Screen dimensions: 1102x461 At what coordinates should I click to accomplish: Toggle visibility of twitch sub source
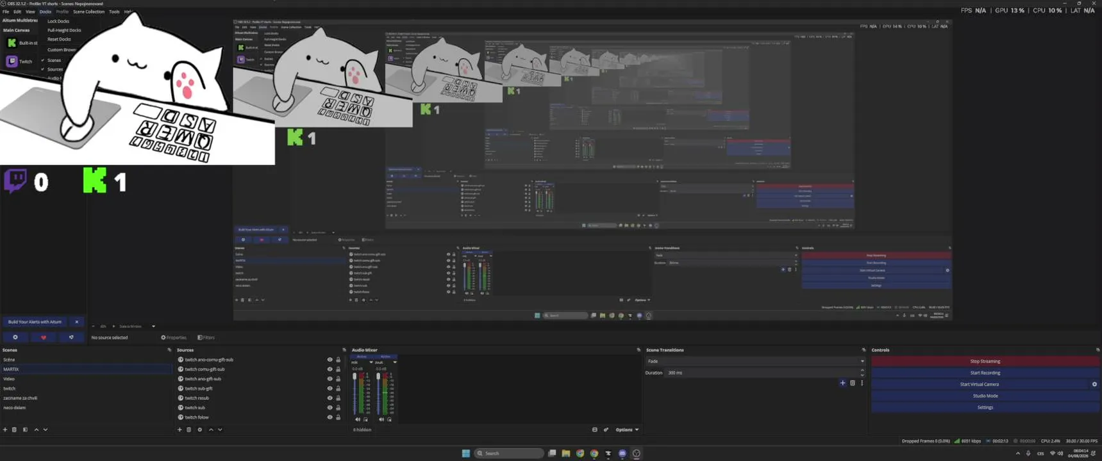[330, 408]
